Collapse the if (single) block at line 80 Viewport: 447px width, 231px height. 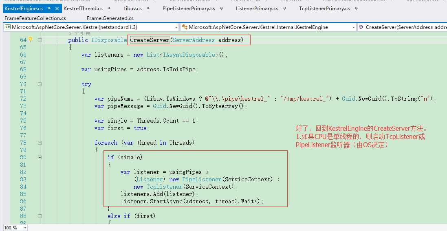(40, 157)
